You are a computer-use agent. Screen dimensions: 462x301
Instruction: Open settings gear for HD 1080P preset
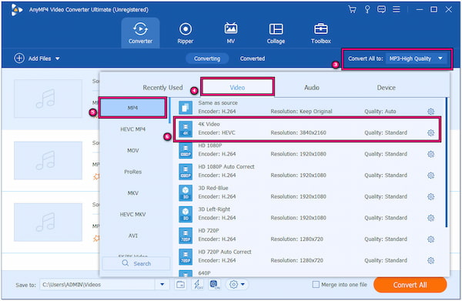pos(430,154)
